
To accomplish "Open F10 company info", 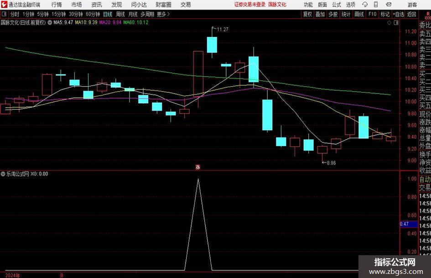I will (x=373, y=14).
